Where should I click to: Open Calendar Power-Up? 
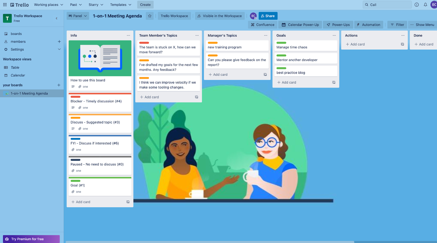click(x=300, y=25)
